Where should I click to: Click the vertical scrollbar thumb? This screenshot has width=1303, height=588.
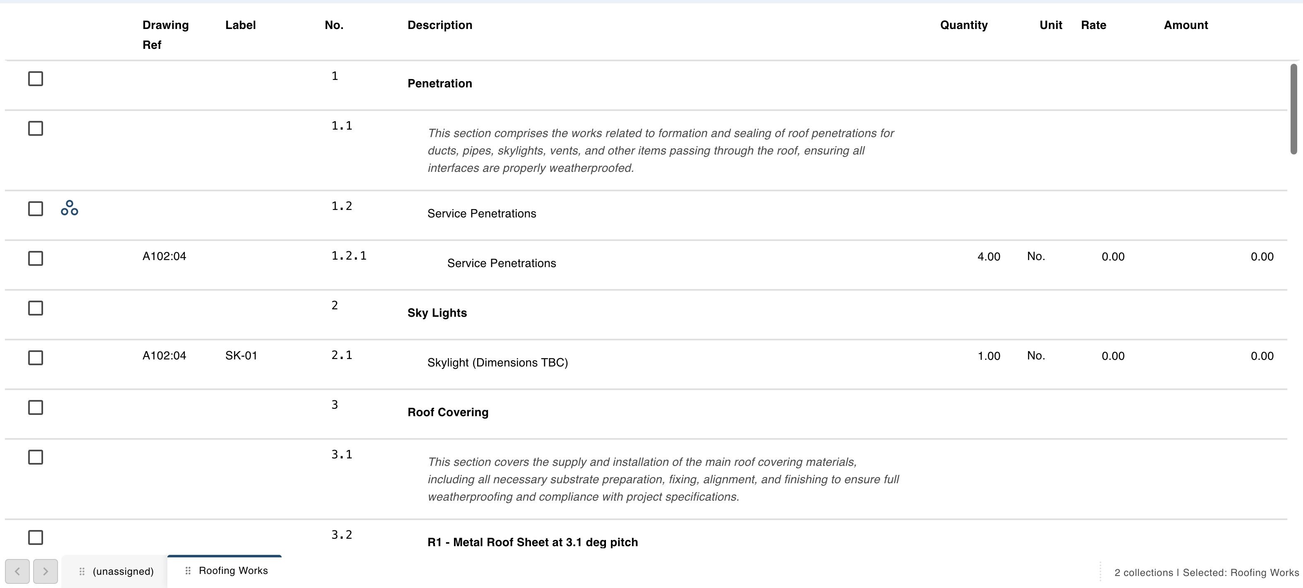1293,109
